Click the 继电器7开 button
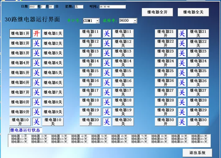This screenshot has height=158, width=221. 20,92
